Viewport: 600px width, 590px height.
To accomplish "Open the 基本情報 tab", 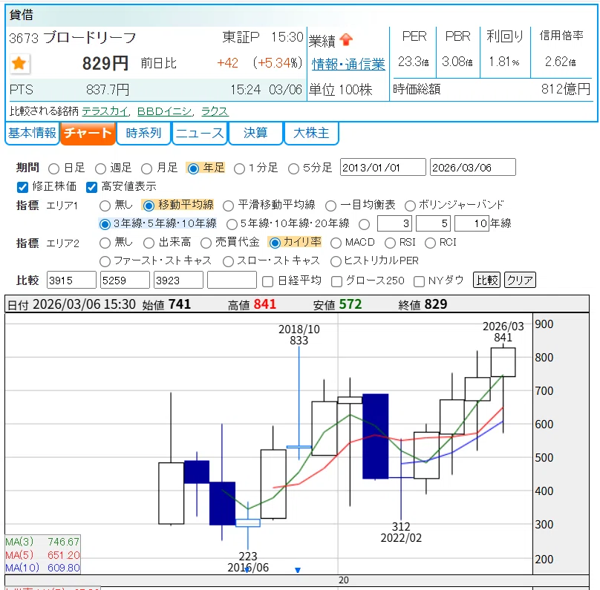I will (x=32, y=133).
